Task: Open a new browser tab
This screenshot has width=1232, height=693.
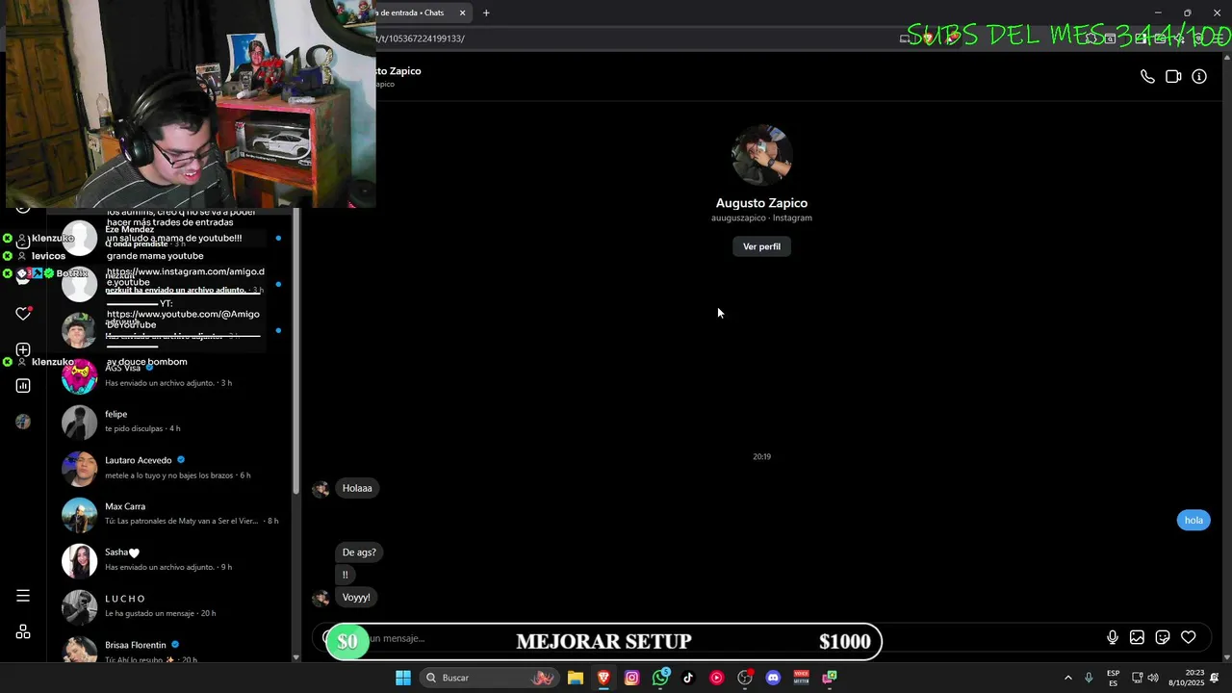Action: click(486, 13)
